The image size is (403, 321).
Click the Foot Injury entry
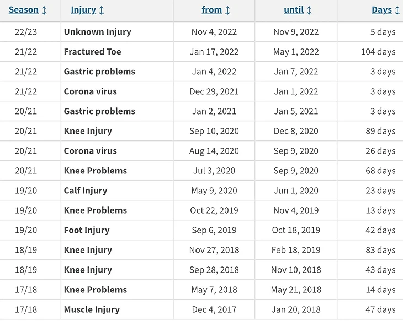click(87, 230)
